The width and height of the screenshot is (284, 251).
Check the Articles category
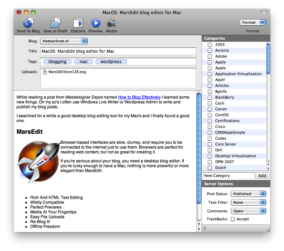point(210,86)
